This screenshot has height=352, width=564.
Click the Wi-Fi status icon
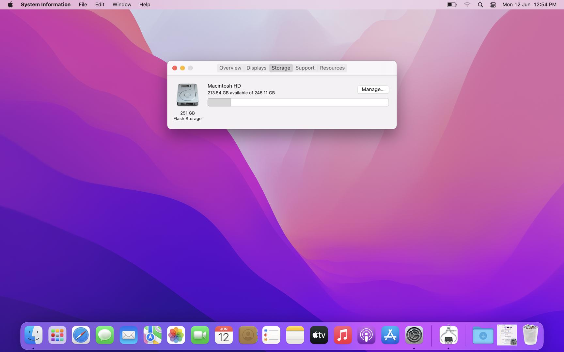[x=467, y=5]
